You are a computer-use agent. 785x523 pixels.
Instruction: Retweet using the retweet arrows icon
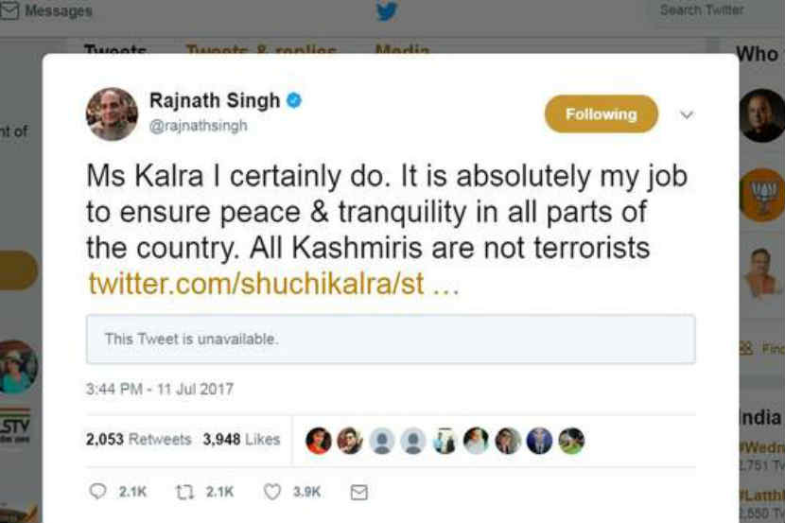tap(185, 492)
